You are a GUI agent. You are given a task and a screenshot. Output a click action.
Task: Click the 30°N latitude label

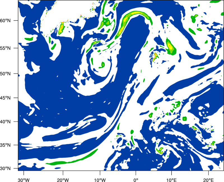[x=5, y=169]
